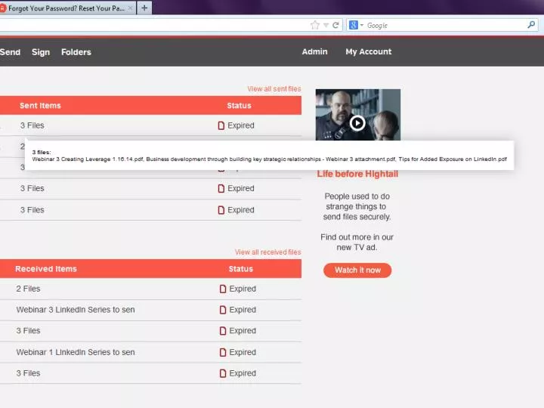The image size is (544, 408).
Task: Open Webinar 1 LinkedIn Series received item
Action: [76, 352]
